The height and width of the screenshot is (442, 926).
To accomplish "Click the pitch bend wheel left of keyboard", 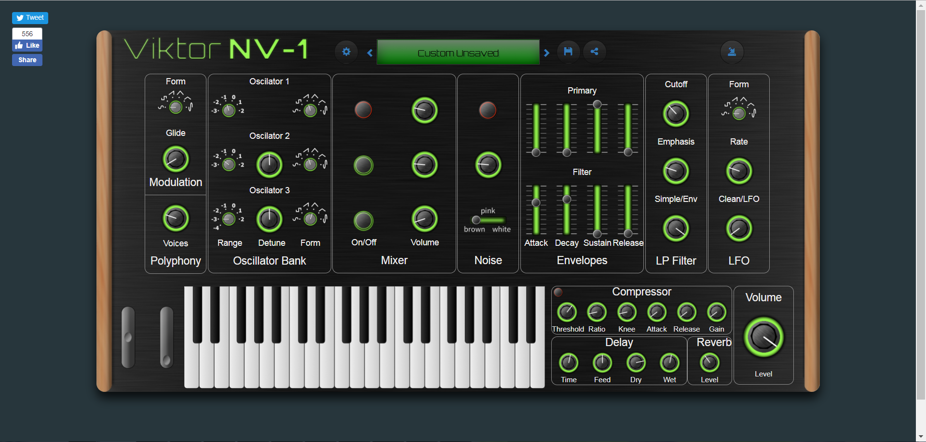I will [x=128, y=337].
